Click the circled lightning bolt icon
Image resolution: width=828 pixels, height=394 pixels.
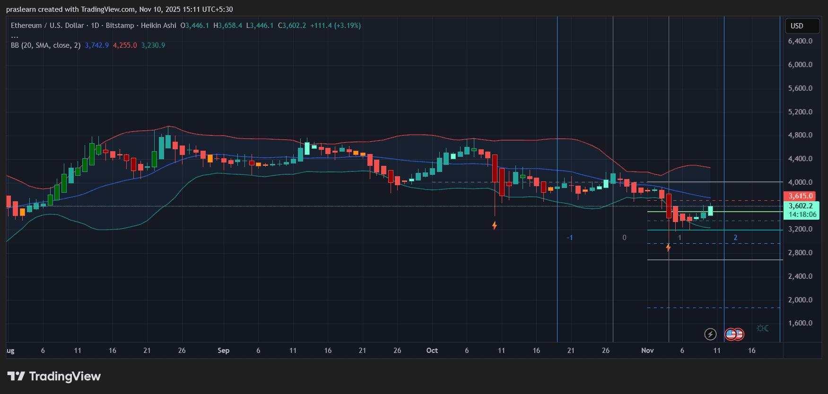point(710,334)
